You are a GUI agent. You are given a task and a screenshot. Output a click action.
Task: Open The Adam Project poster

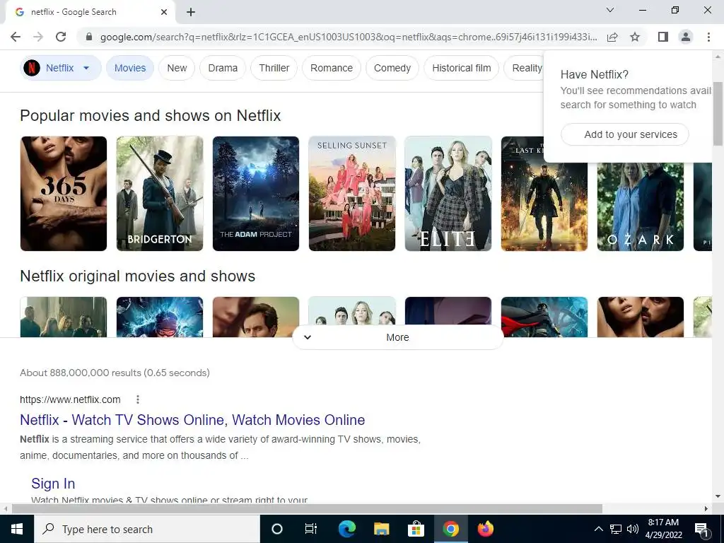[256, 194]
